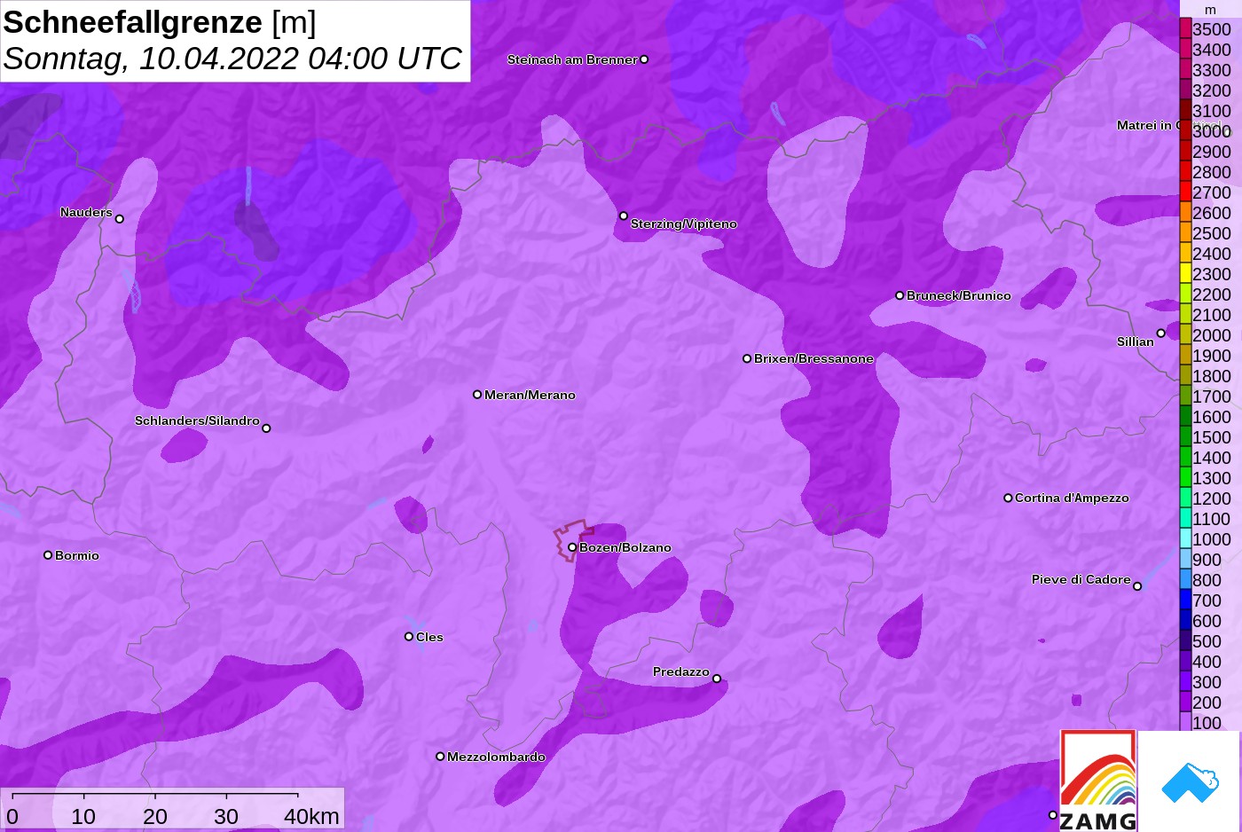
Task: Click the Cortina d'Ampezzo marker dot
Action: click(x=1008, y=498)
